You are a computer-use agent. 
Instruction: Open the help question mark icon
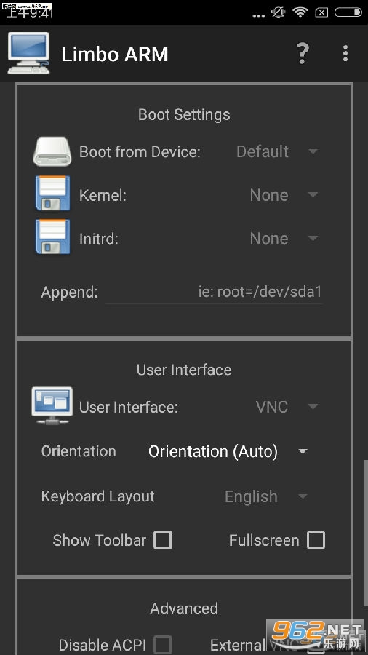click(x=303, y=53)
